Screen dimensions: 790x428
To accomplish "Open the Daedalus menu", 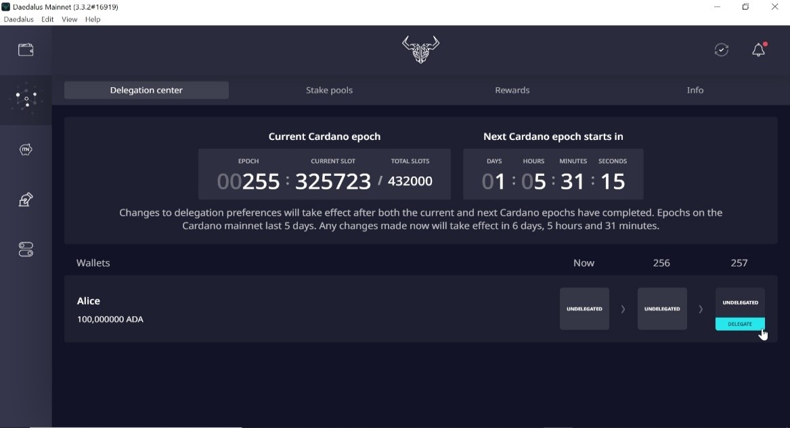I will click(19, 19).
